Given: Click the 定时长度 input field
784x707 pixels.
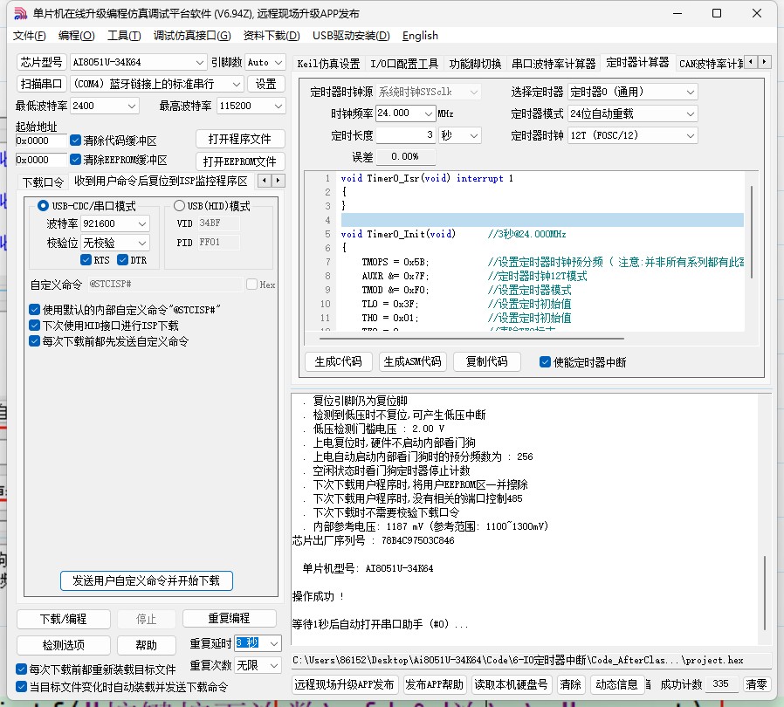Looking at the screenshot, I should tap(406, 135).
